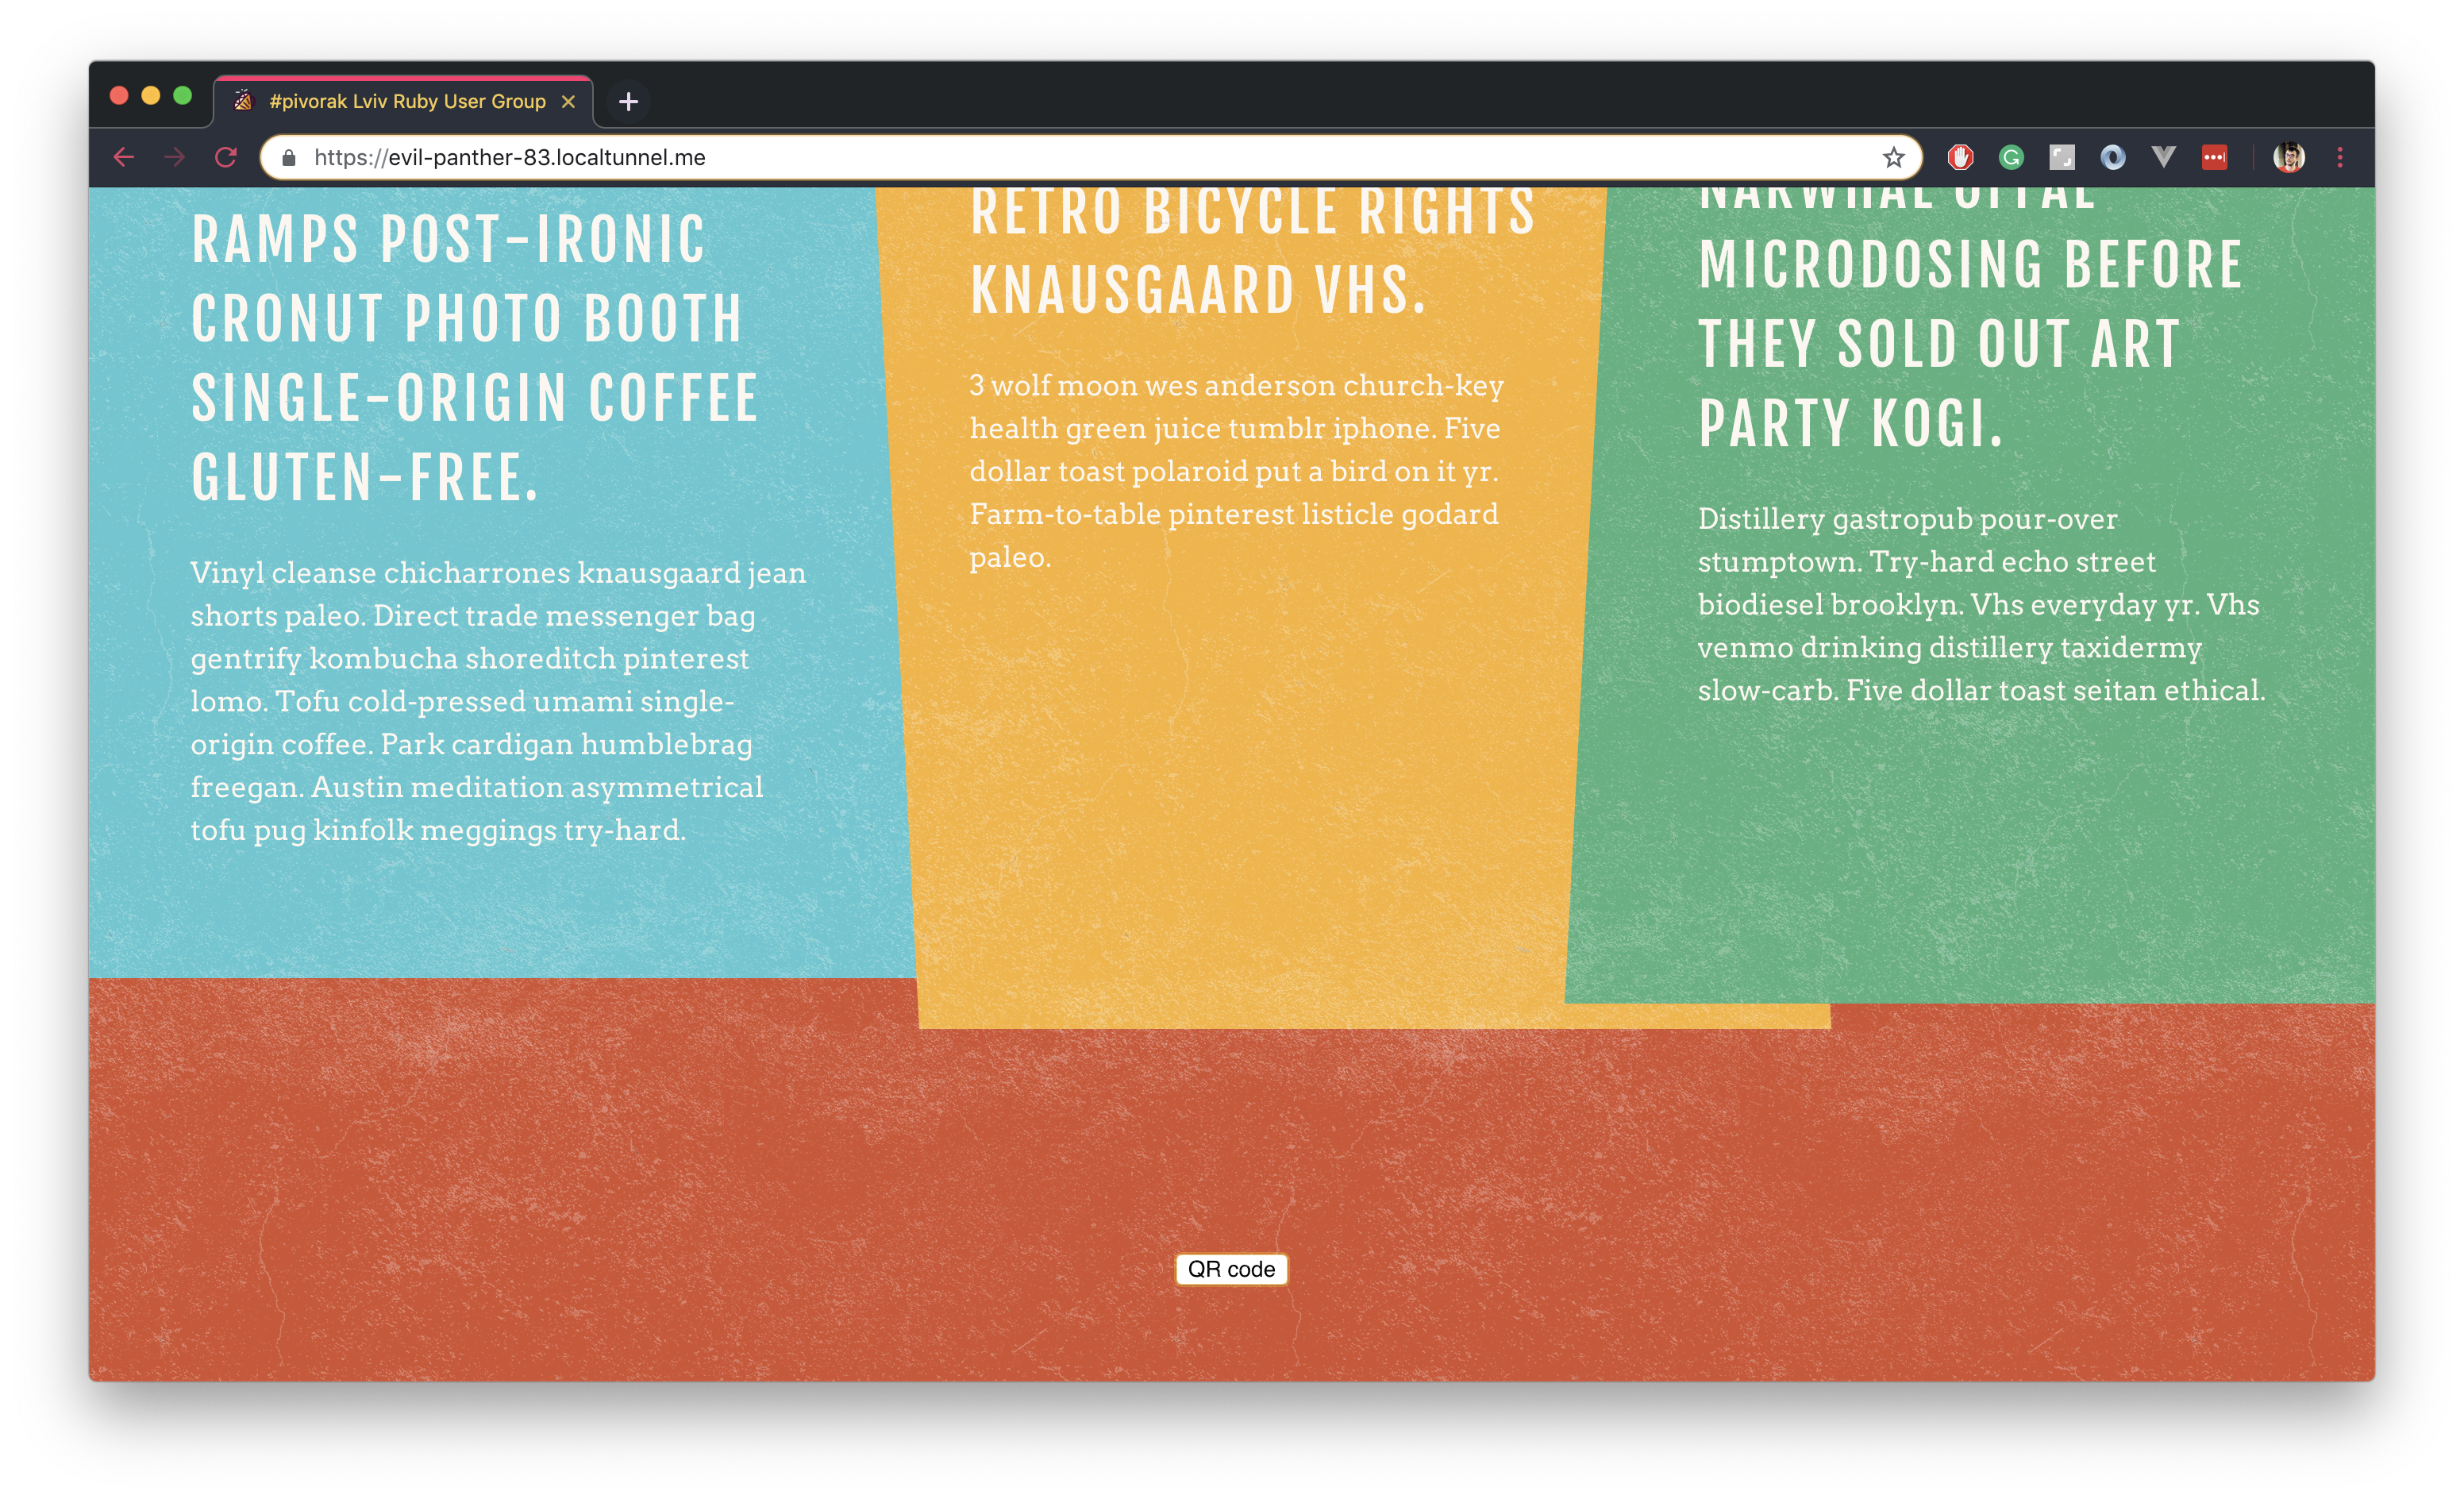Bookmark this page with star icon
2464x1499 pixels.
click(x=1893, y=157)
